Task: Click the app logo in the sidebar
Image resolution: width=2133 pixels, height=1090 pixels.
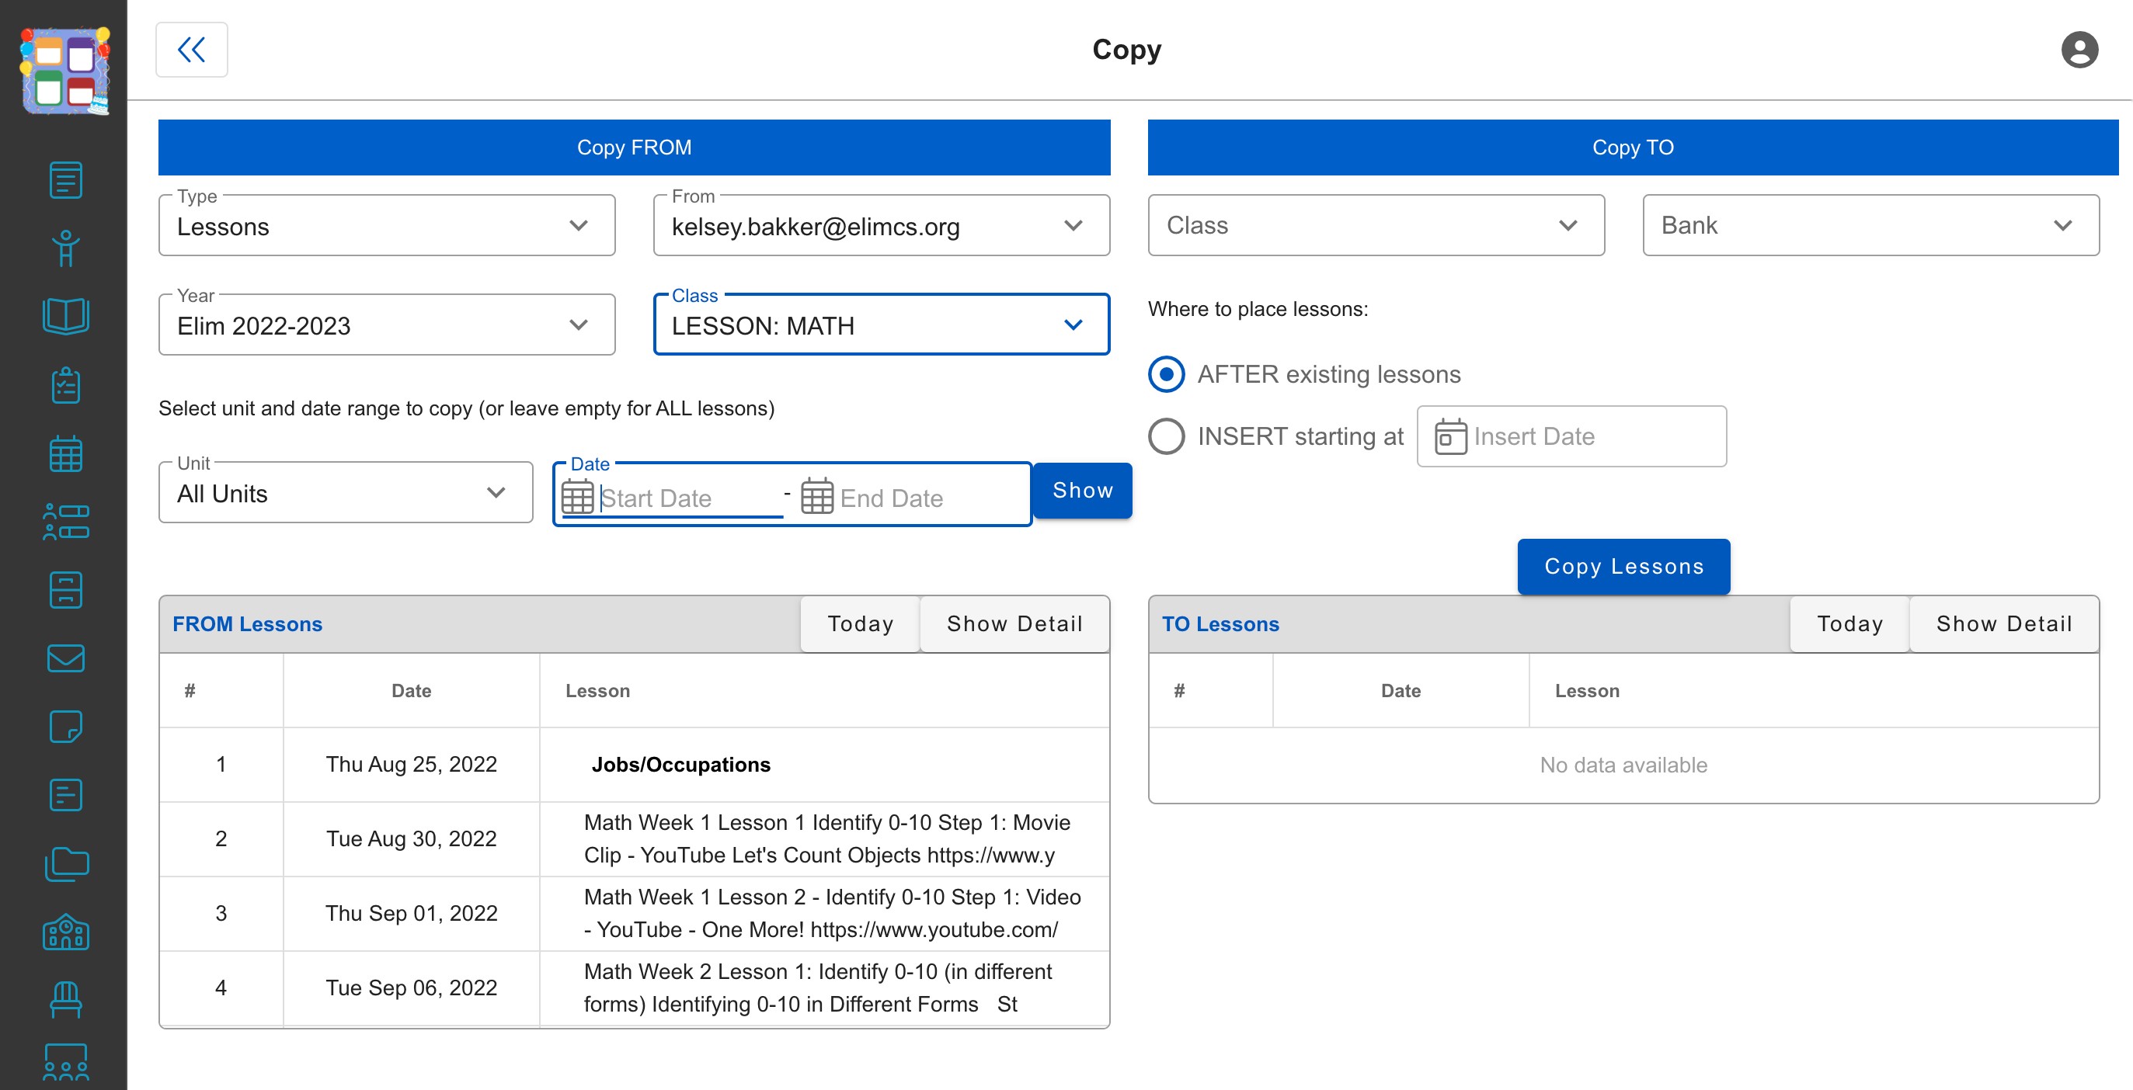Action: click(x=64, y=71)
